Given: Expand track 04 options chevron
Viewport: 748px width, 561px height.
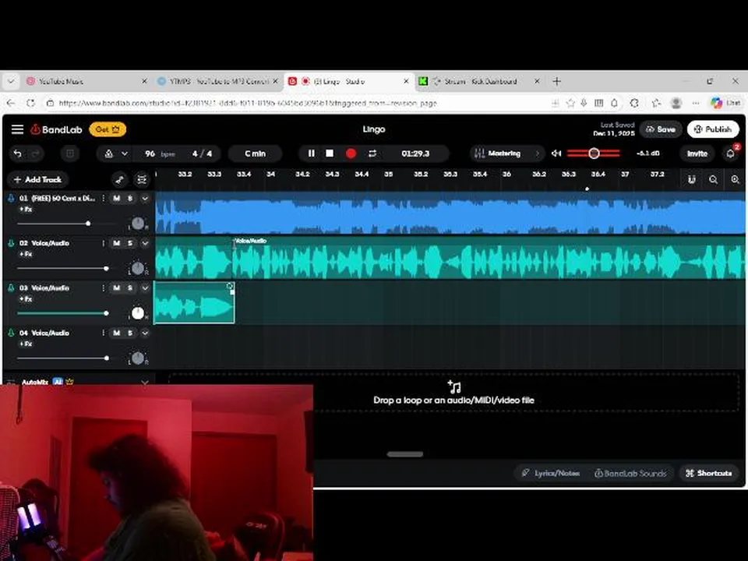Looking at the screenshot, I should coord(145,333).
